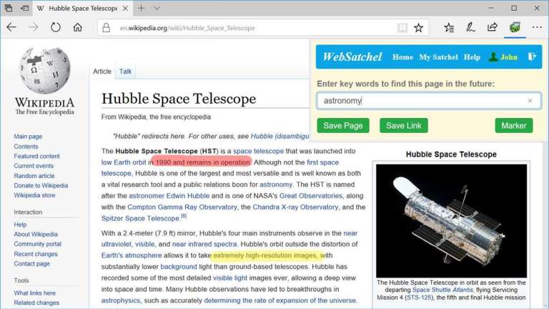549x309 pixels.
Task: Open the Favorites hub icon
Action: click(449, 28)
